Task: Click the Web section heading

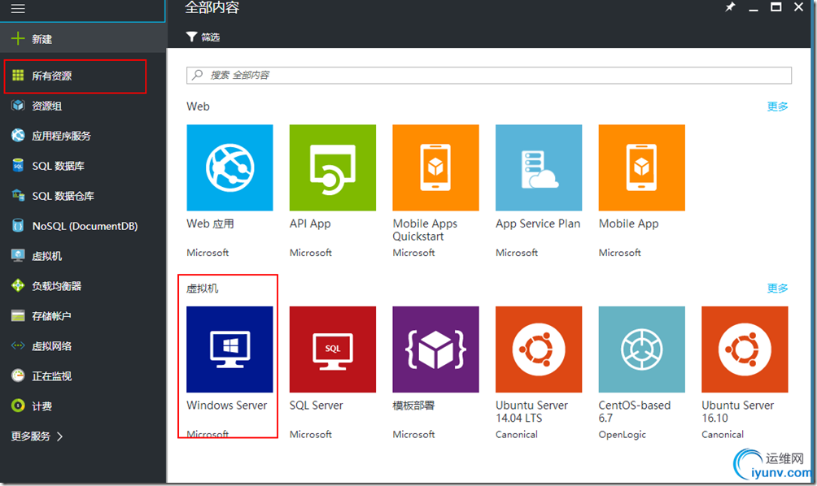Action: tap(198, 106)
